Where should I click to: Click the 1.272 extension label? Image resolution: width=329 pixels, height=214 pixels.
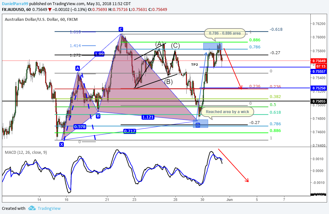coord(75,55)
